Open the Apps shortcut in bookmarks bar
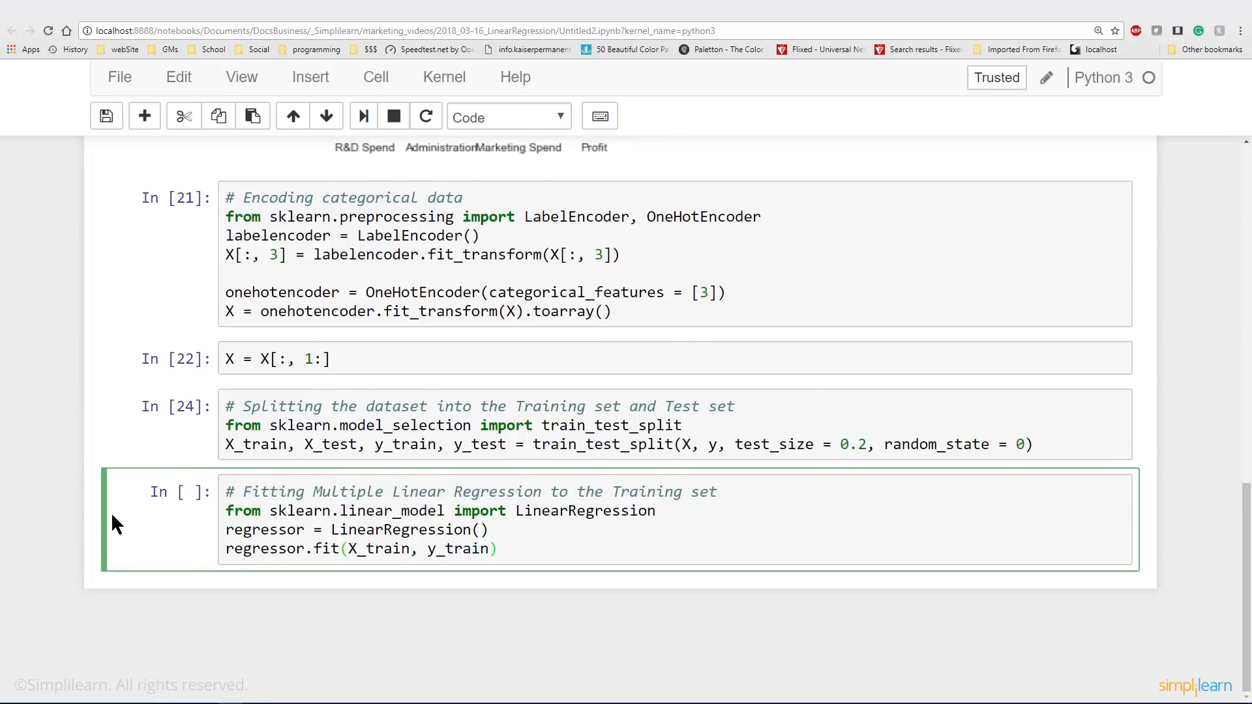 click(x=23, y=50)
